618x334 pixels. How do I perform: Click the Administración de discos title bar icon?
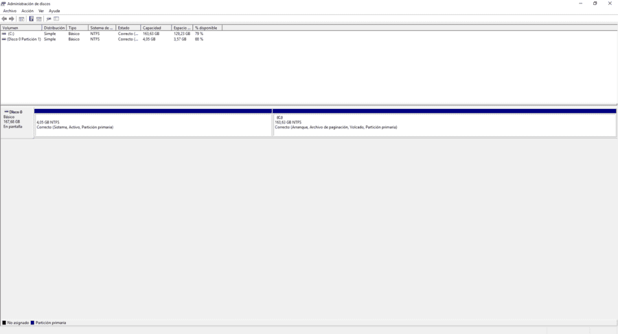pos(3,3)
